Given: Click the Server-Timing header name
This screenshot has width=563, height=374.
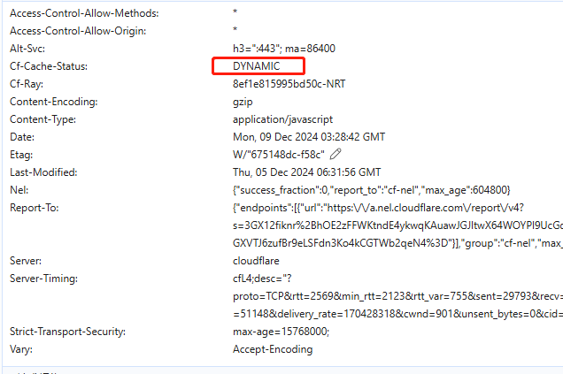Looking at the screenshot, I should click(x=43, y=279).
